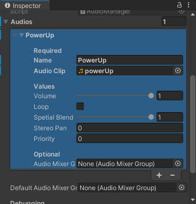Click the Name label under Required
The width and height of the screenshot is (196, 204).
pyautogui.click(x=43, y=60)
